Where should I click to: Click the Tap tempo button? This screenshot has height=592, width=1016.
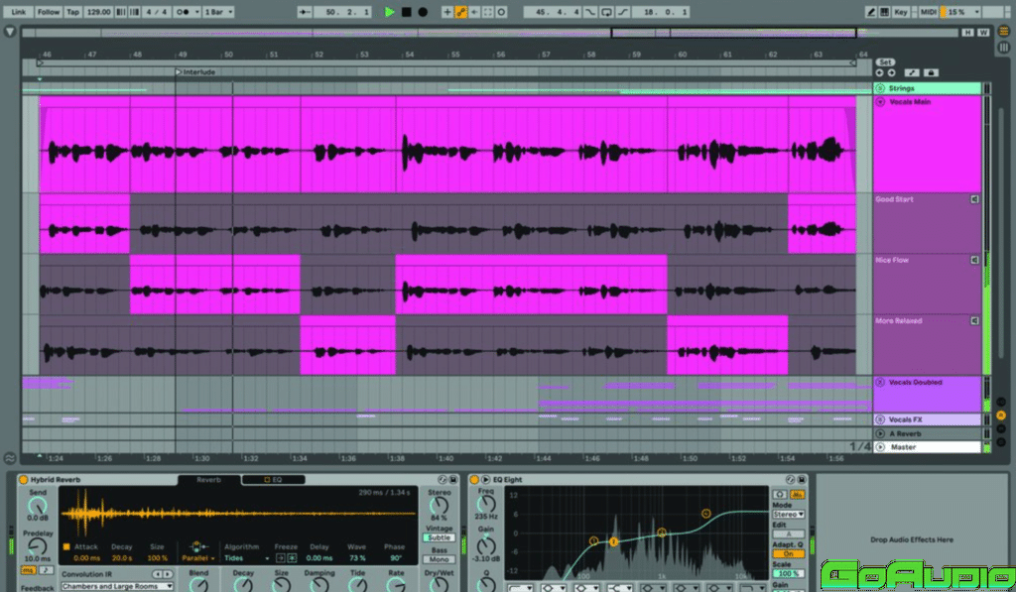point(69,12)
